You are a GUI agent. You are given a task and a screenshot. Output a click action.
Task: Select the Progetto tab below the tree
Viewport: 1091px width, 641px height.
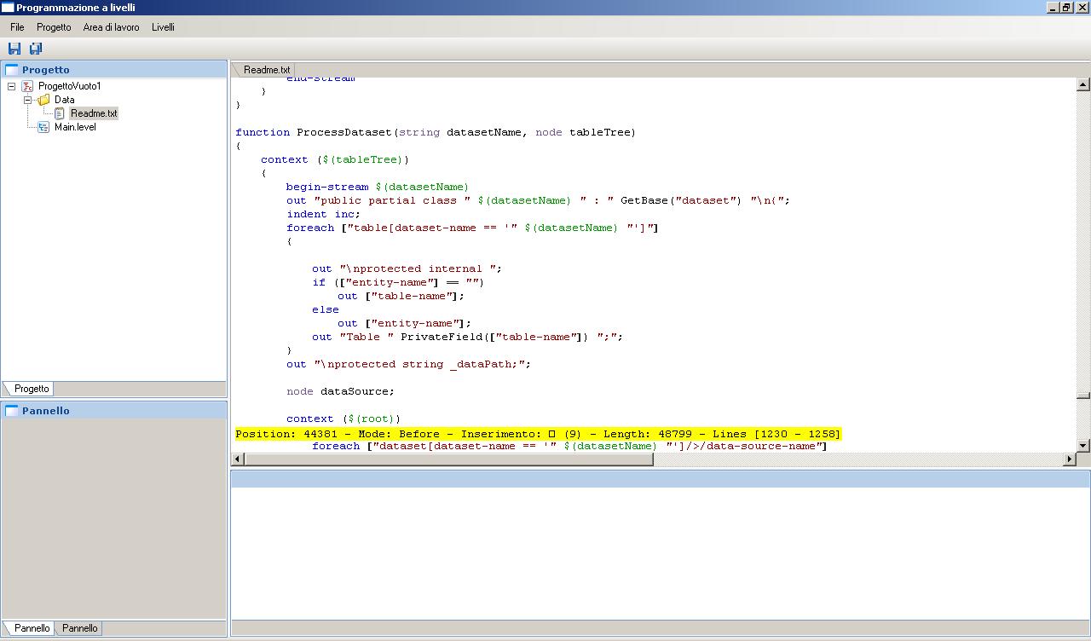[x=32, y=389]
